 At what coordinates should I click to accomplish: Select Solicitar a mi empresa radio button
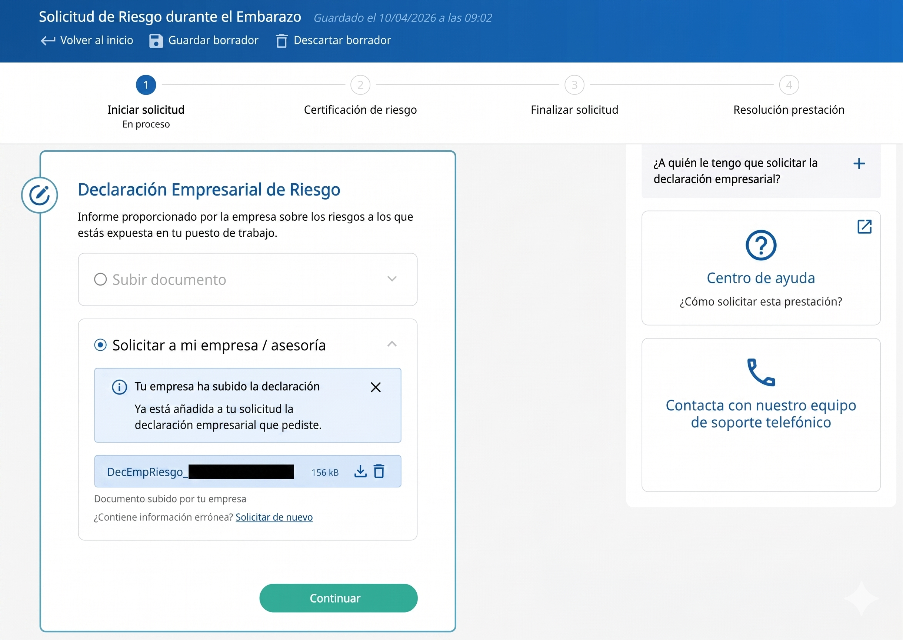click(100, 345)
